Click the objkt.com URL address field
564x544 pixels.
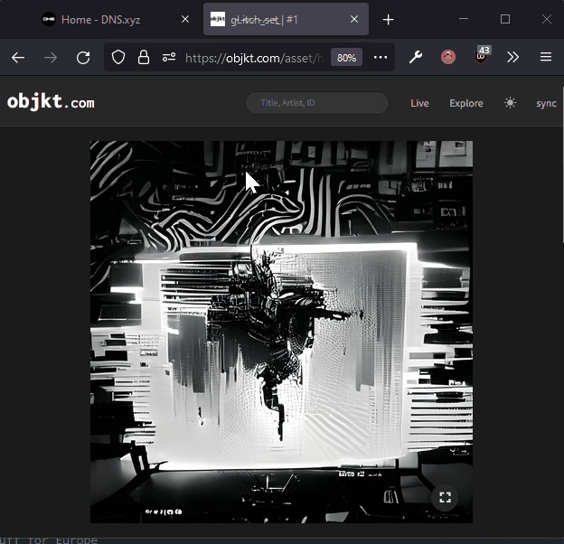254,58
